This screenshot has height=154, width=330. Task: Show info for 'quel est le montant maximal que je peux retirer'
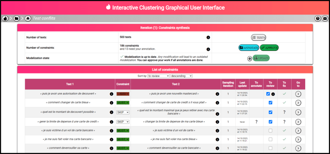click(x=217, y=114)
